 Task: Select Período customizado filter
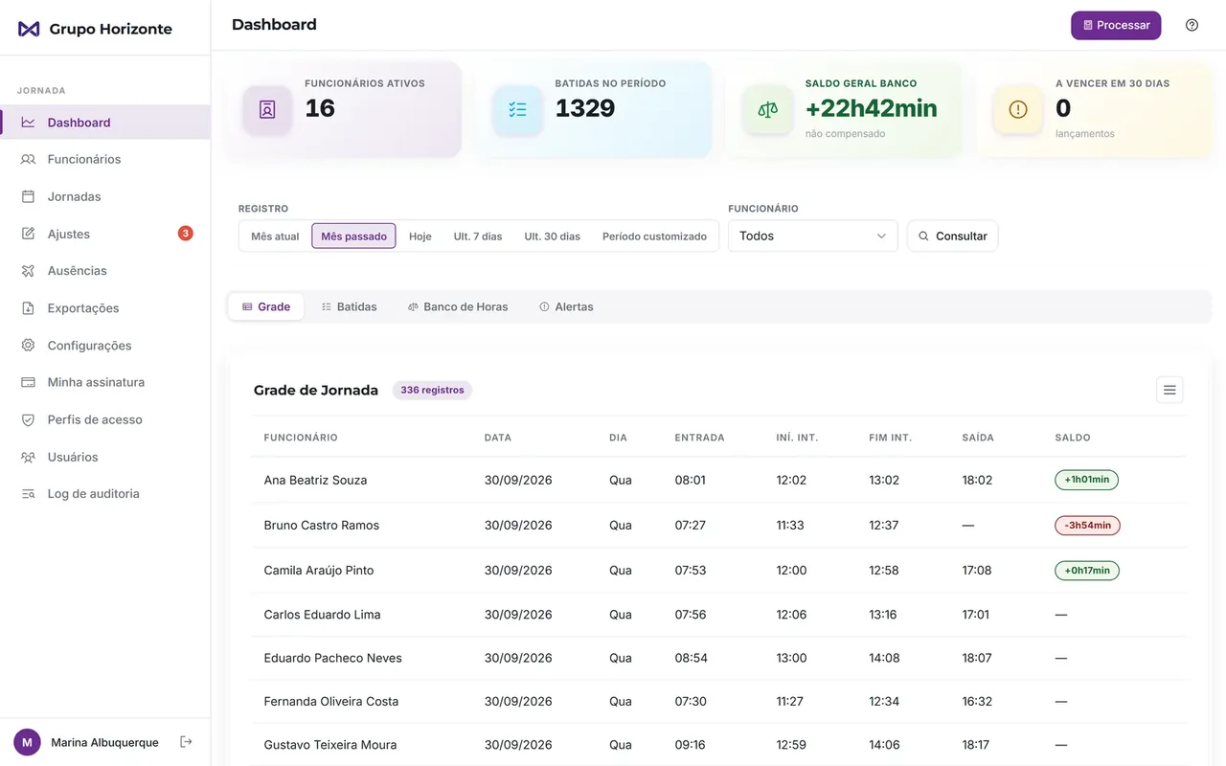(x=654, y=237)
